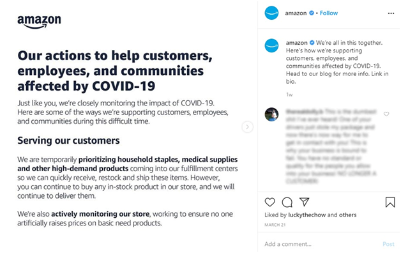Click the MARCH 21 post date
The height and width of the screenshot is (253, 401).
(x=275, y=225)
